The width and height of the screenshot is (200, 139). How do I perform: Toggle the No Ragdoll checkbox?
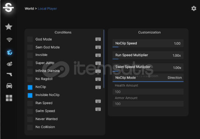pos(30,79)
